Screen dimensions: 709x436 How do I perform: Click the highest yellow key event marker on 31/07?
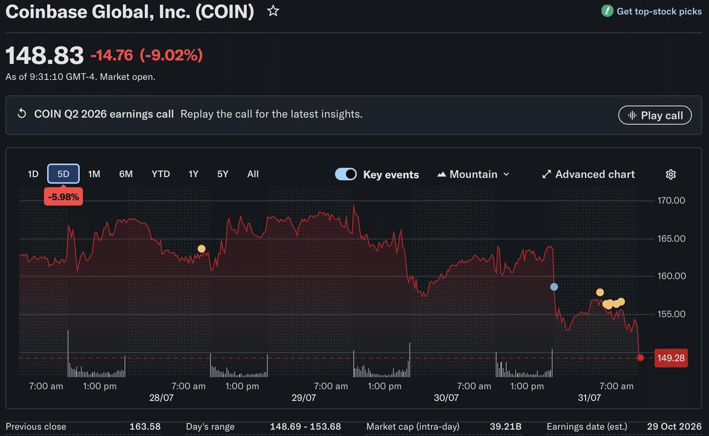coord(600,292)
